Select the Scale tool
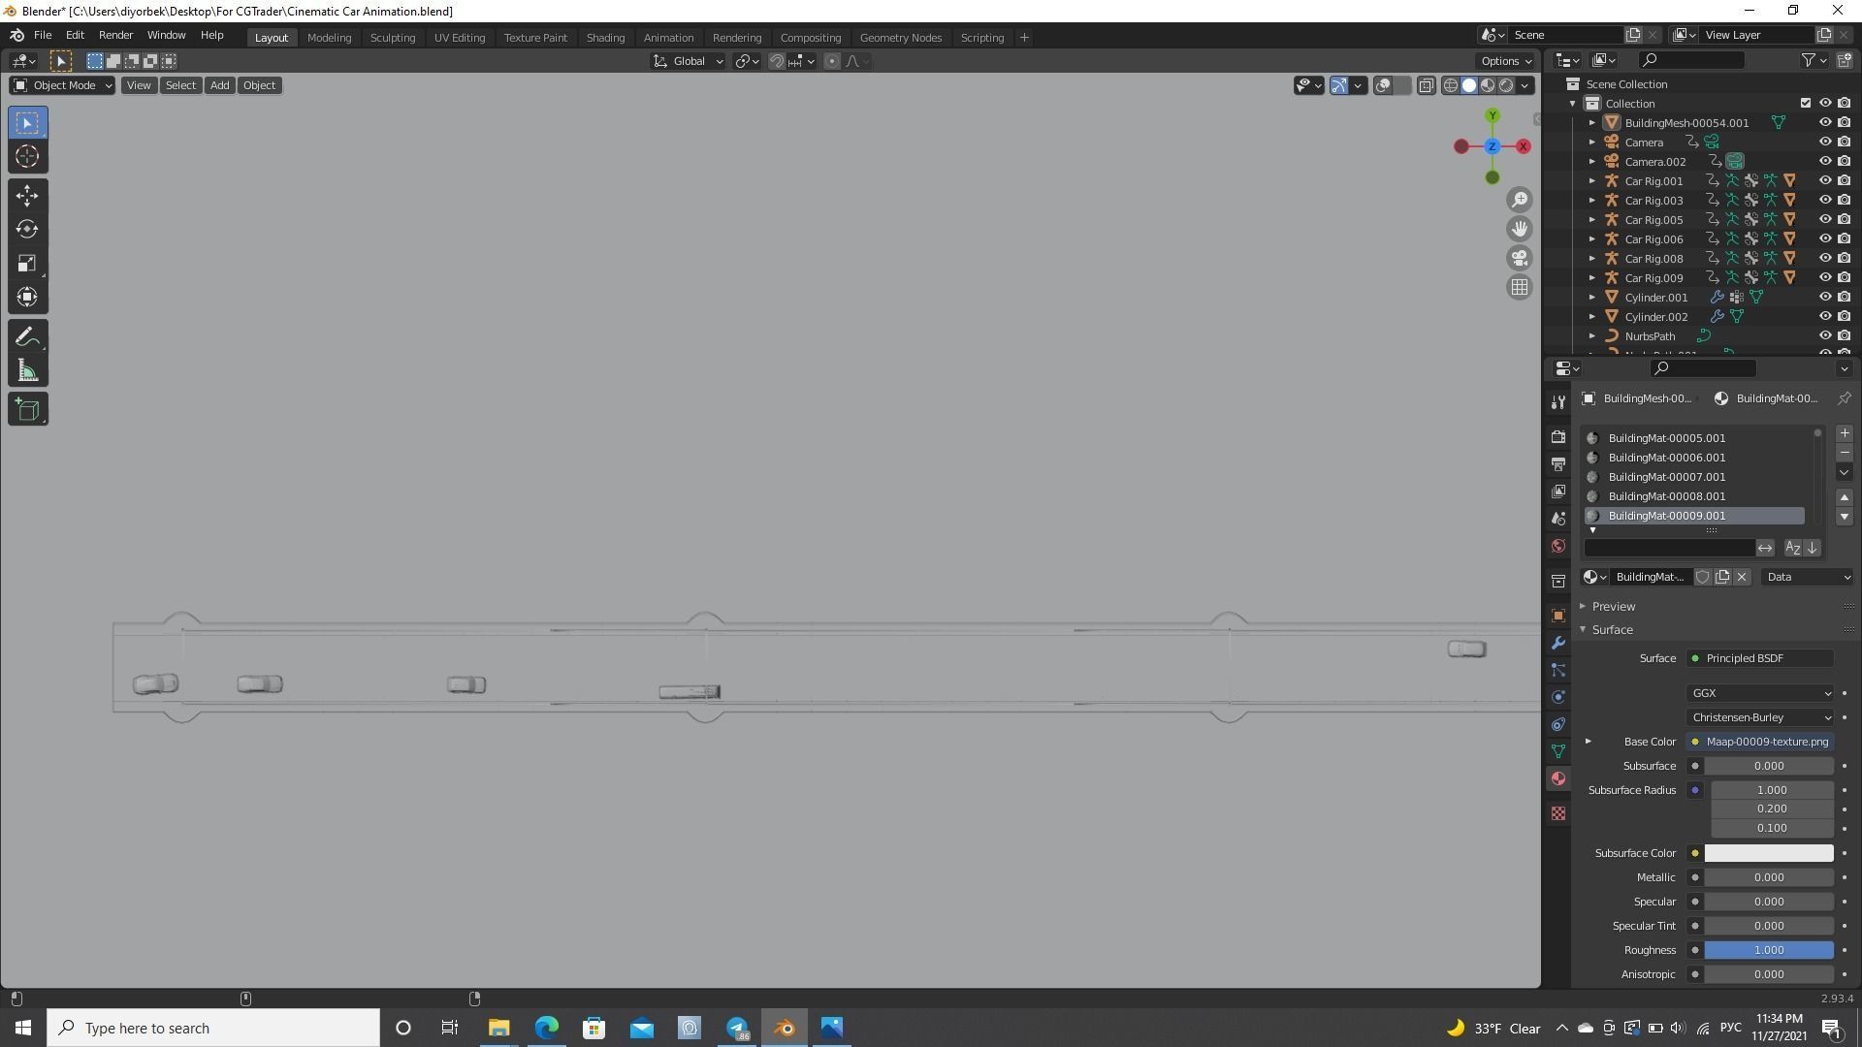 pos(27,264)
